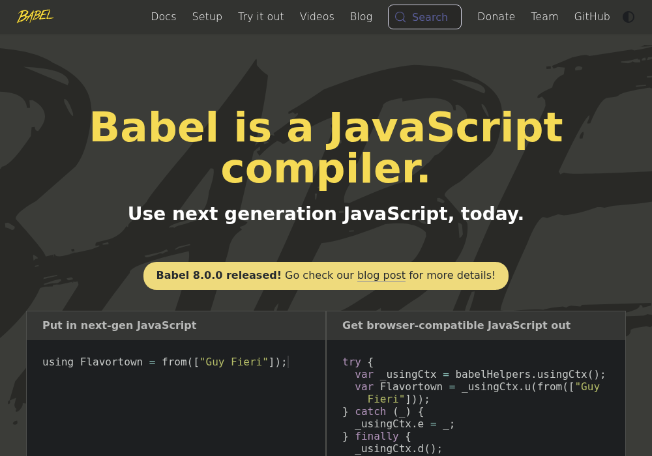Click "Get browser-compatible JavaScript out" header

coord(456,325)
